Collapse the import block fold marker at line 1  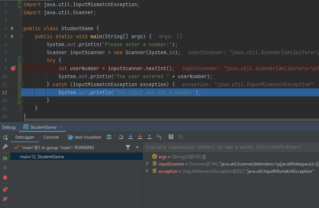pos(21,4)
